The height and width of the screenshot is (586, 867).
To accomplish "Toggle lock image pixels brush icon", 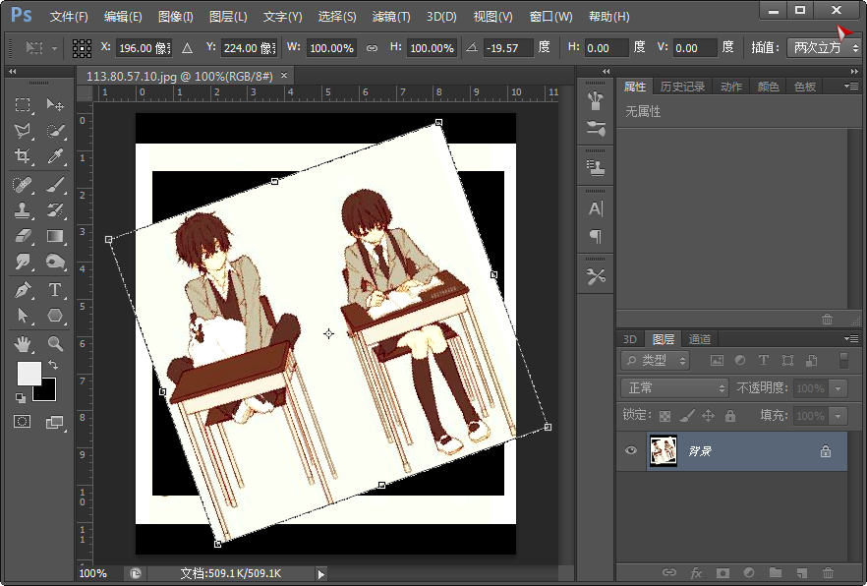I will point(687,416).
